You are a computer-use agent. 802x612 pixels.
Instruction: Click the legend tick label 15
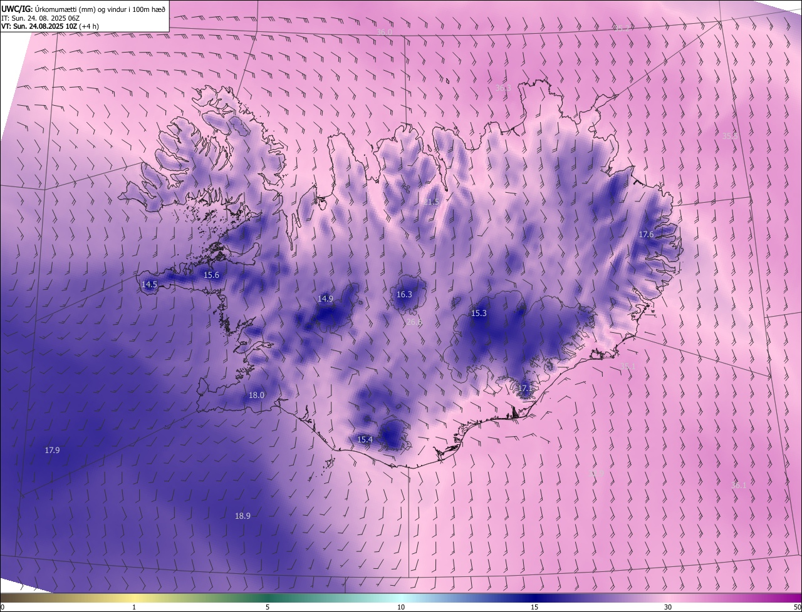(534, 608)
